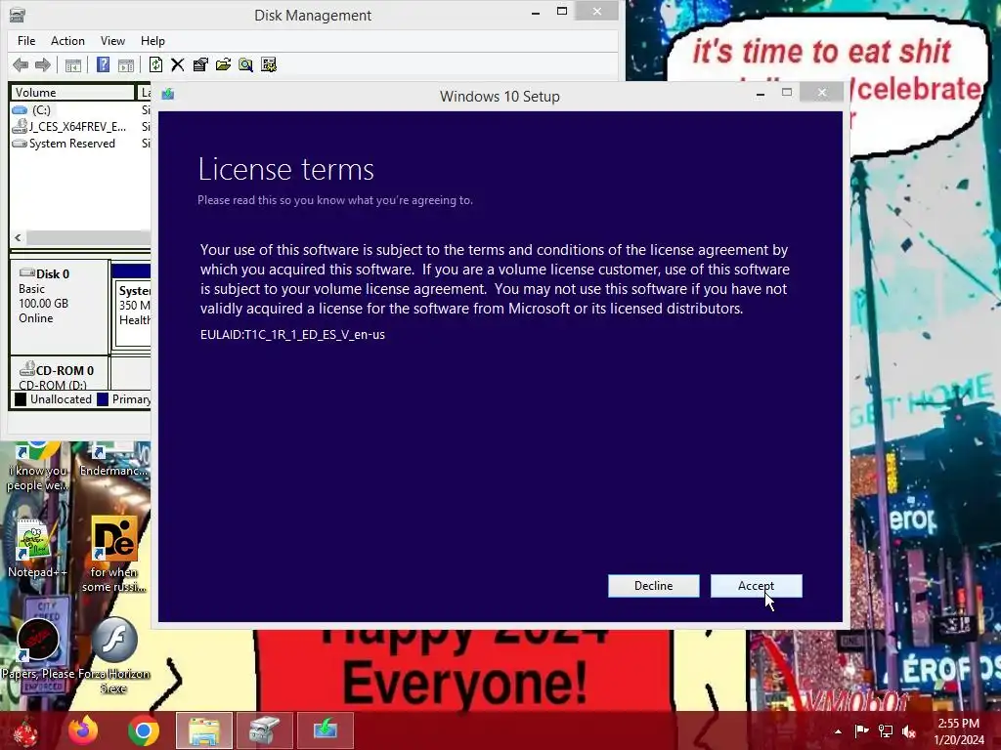Select the CD-ROM 0 label panel
Viewport: 1001px width, 750px height.
(x=60, y=374)
